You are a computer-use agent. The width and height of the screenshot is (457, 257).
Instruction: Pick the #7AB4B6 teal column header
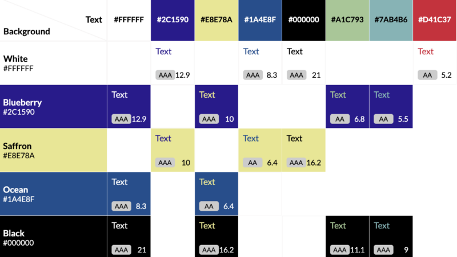coord(391,20)
